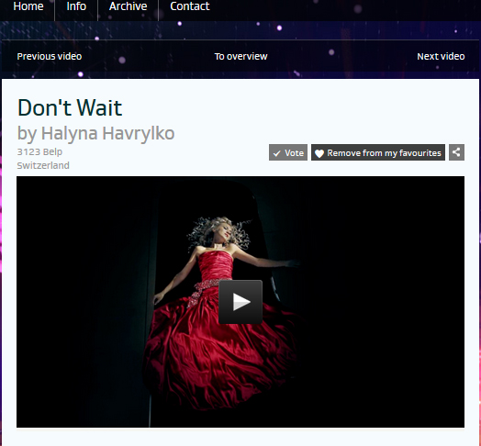Screen dimensions: 481x446
Task: Click the Switzerland country text
Action: (x=43, y=165)
